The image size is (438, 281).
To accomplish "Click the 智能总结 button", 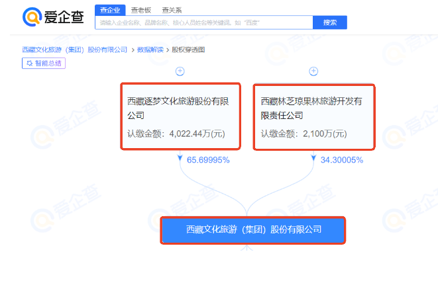I will 44,63.
